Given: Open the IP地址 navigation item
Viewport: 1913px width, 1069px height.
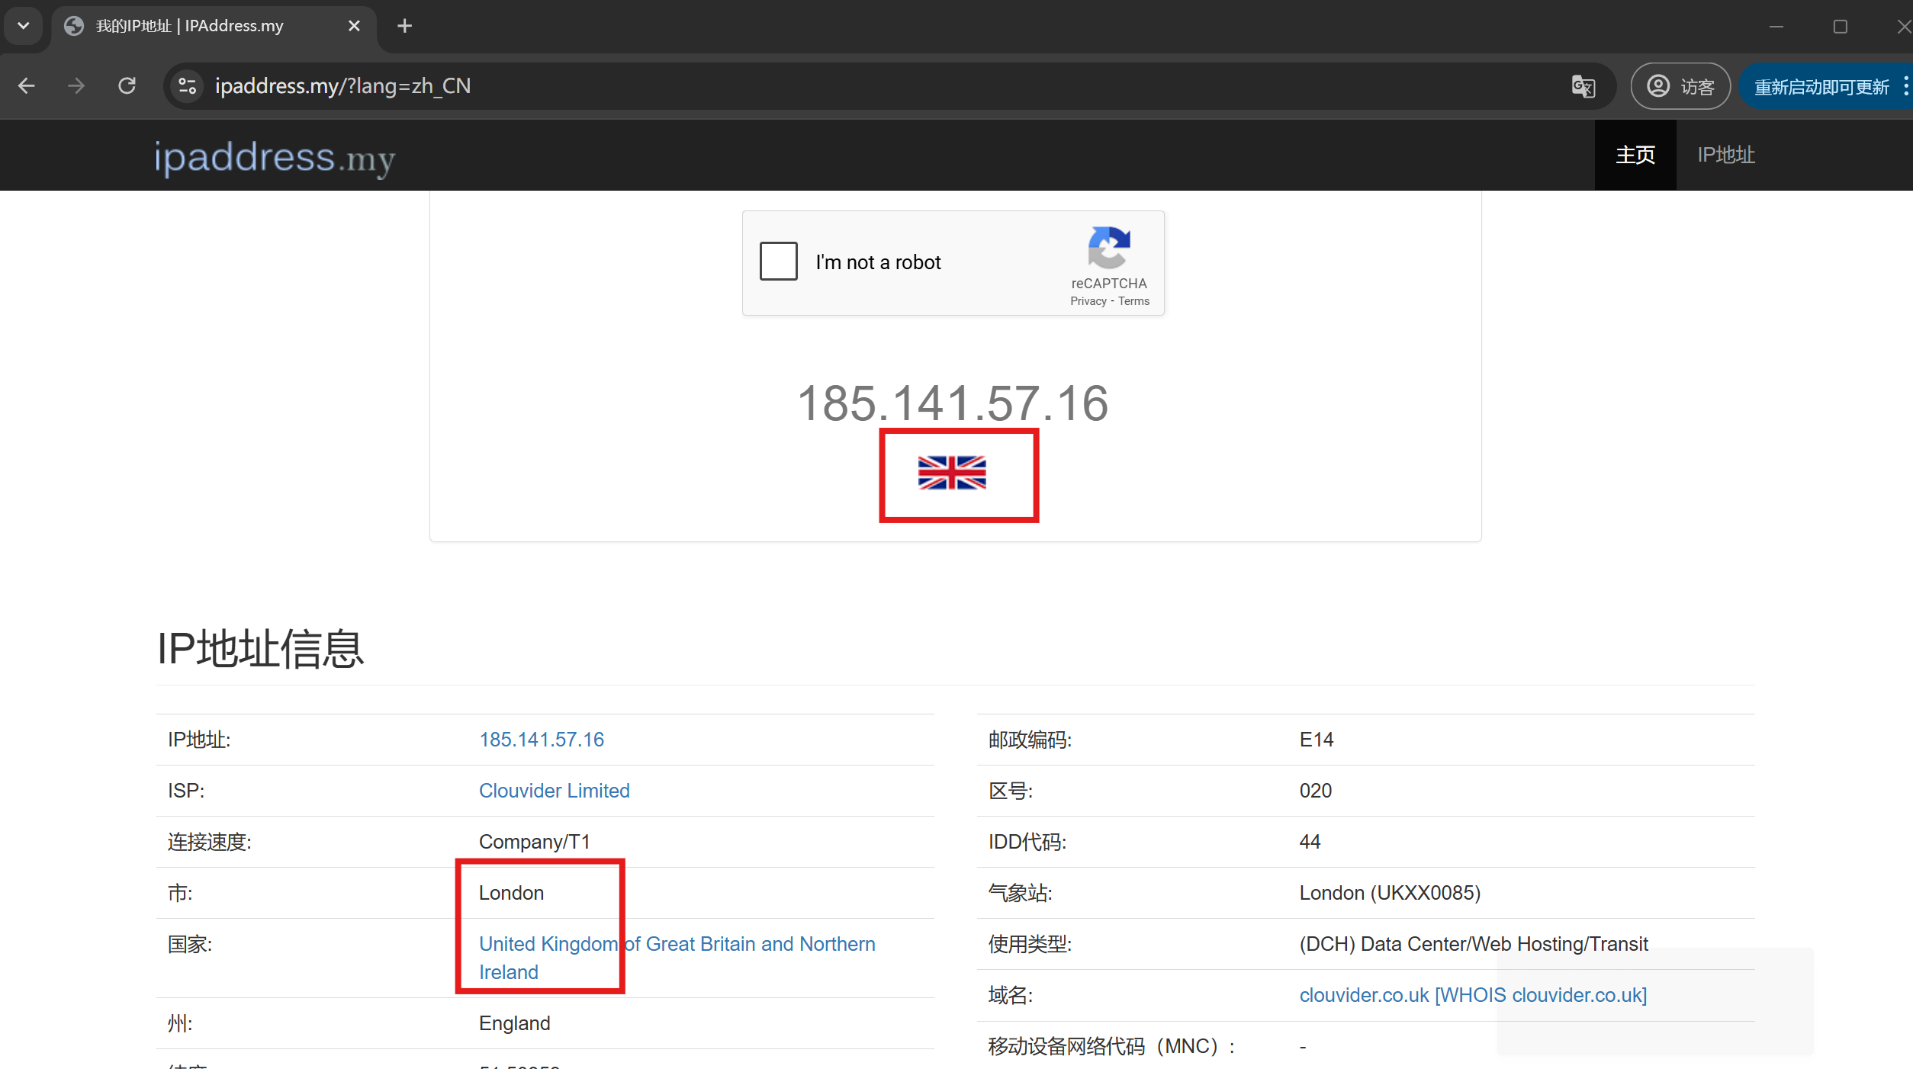Looking at the screenshot, I should [1725, 155].
